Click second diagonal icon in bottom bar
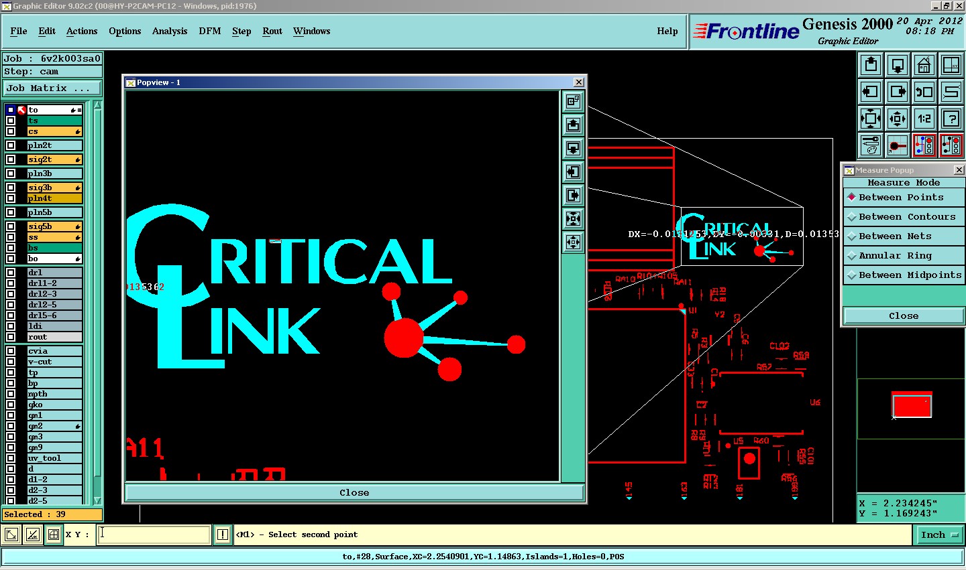This screenshot has width=966, height=570. (32, 535)
